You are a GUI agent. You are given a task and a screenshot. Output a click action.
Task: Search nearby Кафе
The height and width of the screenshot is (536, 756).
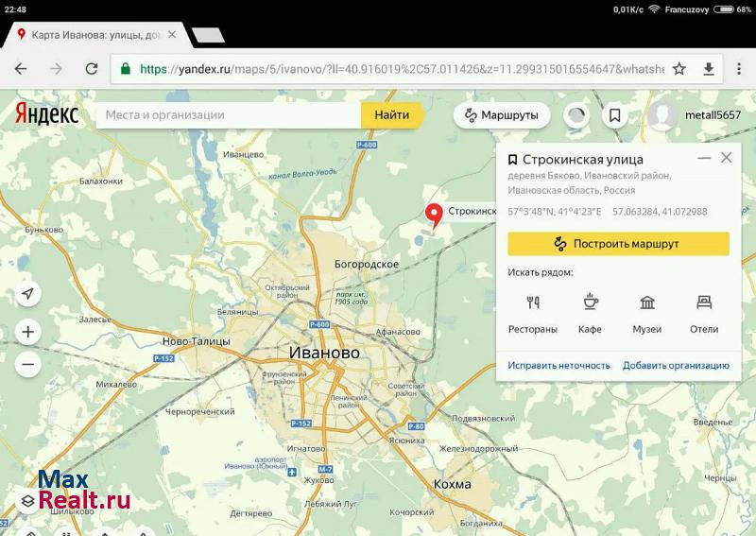[590, 314]
